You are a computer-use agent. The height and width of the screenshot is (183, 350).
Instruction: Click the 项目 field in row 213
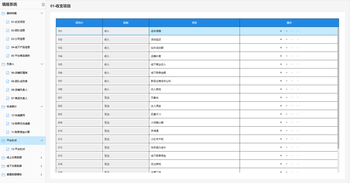click(194, 147)
